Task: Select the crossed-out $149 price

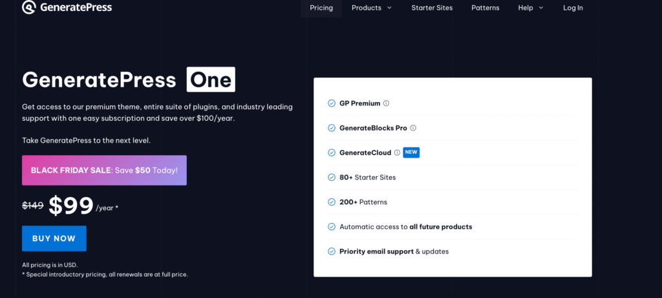Action: click(33, 206)
